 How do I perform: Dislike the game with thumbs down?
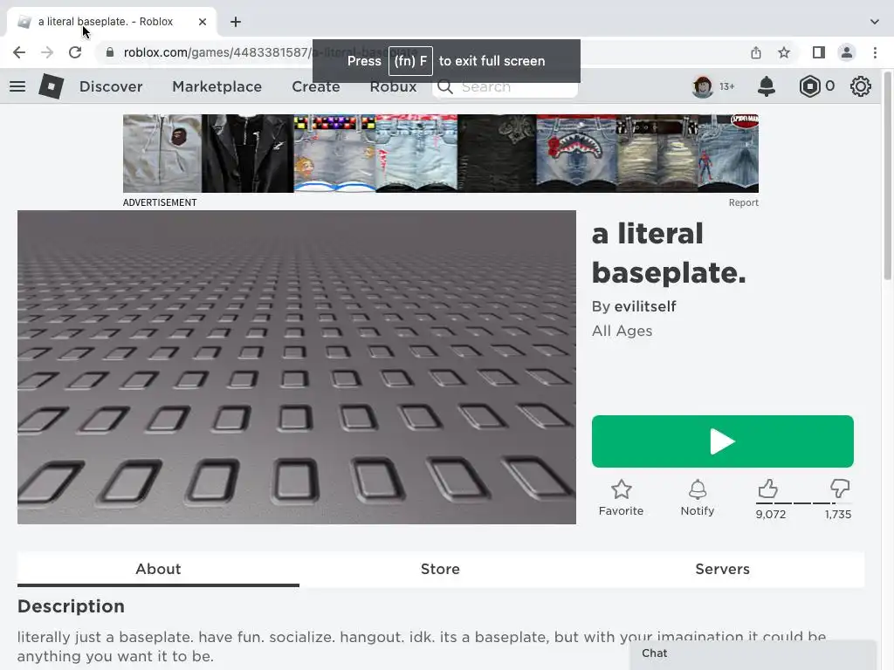click(839, 489)
